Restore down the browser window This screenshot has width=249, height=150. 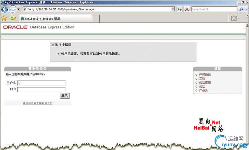(x=243, y=2)
